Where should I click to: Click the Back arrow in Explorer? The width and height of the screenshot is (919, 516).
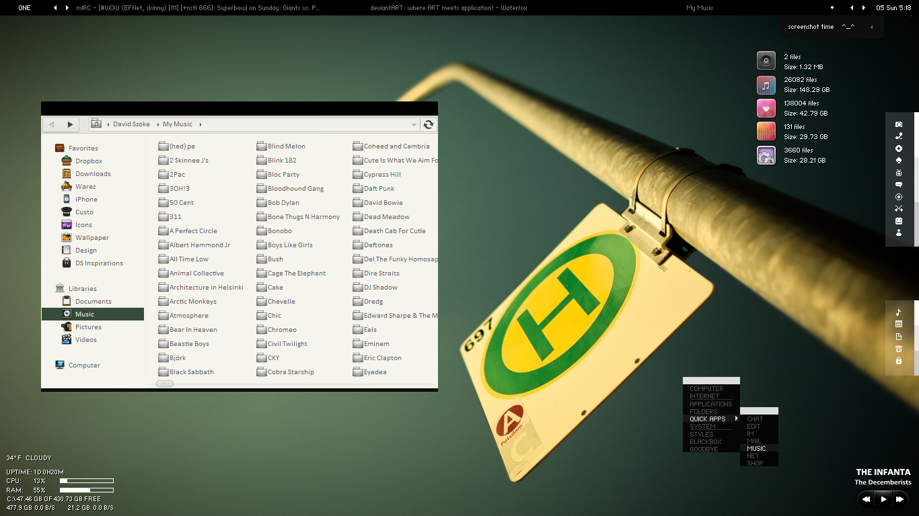[x=52, y=124]
